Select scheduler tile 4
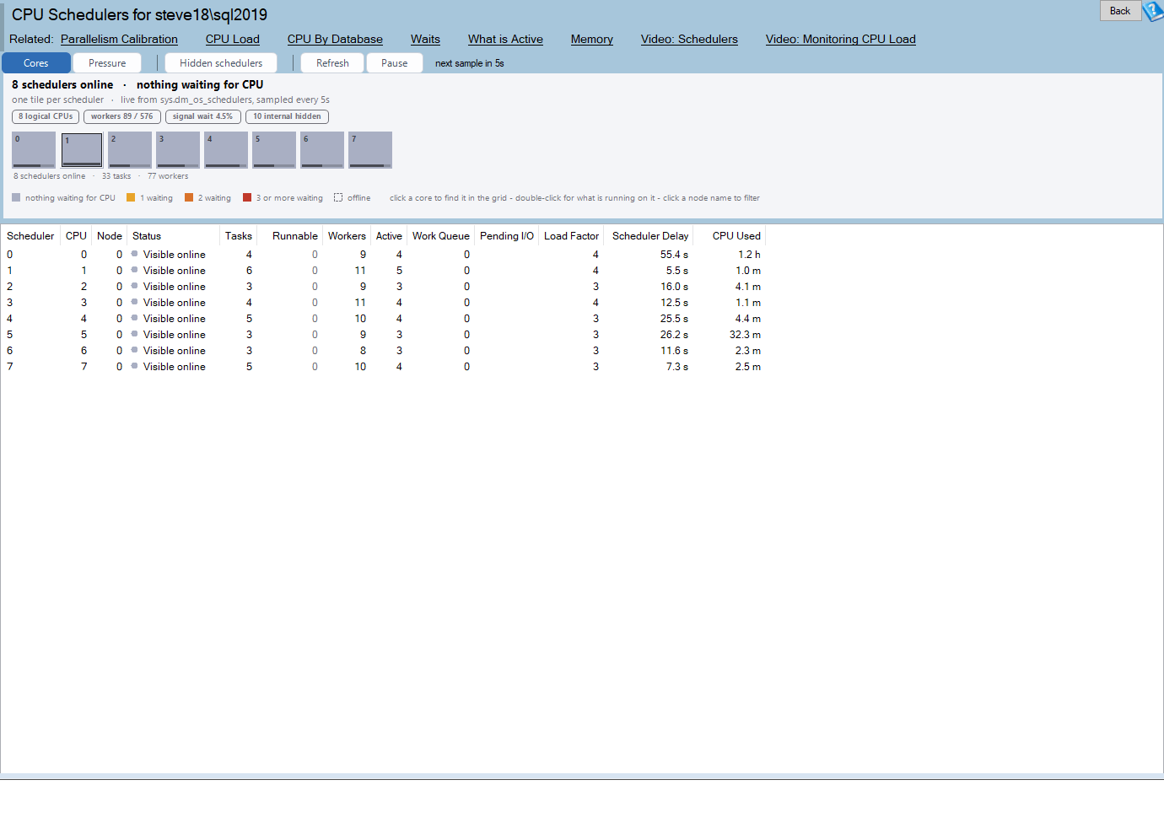 [x=226, y=150]
